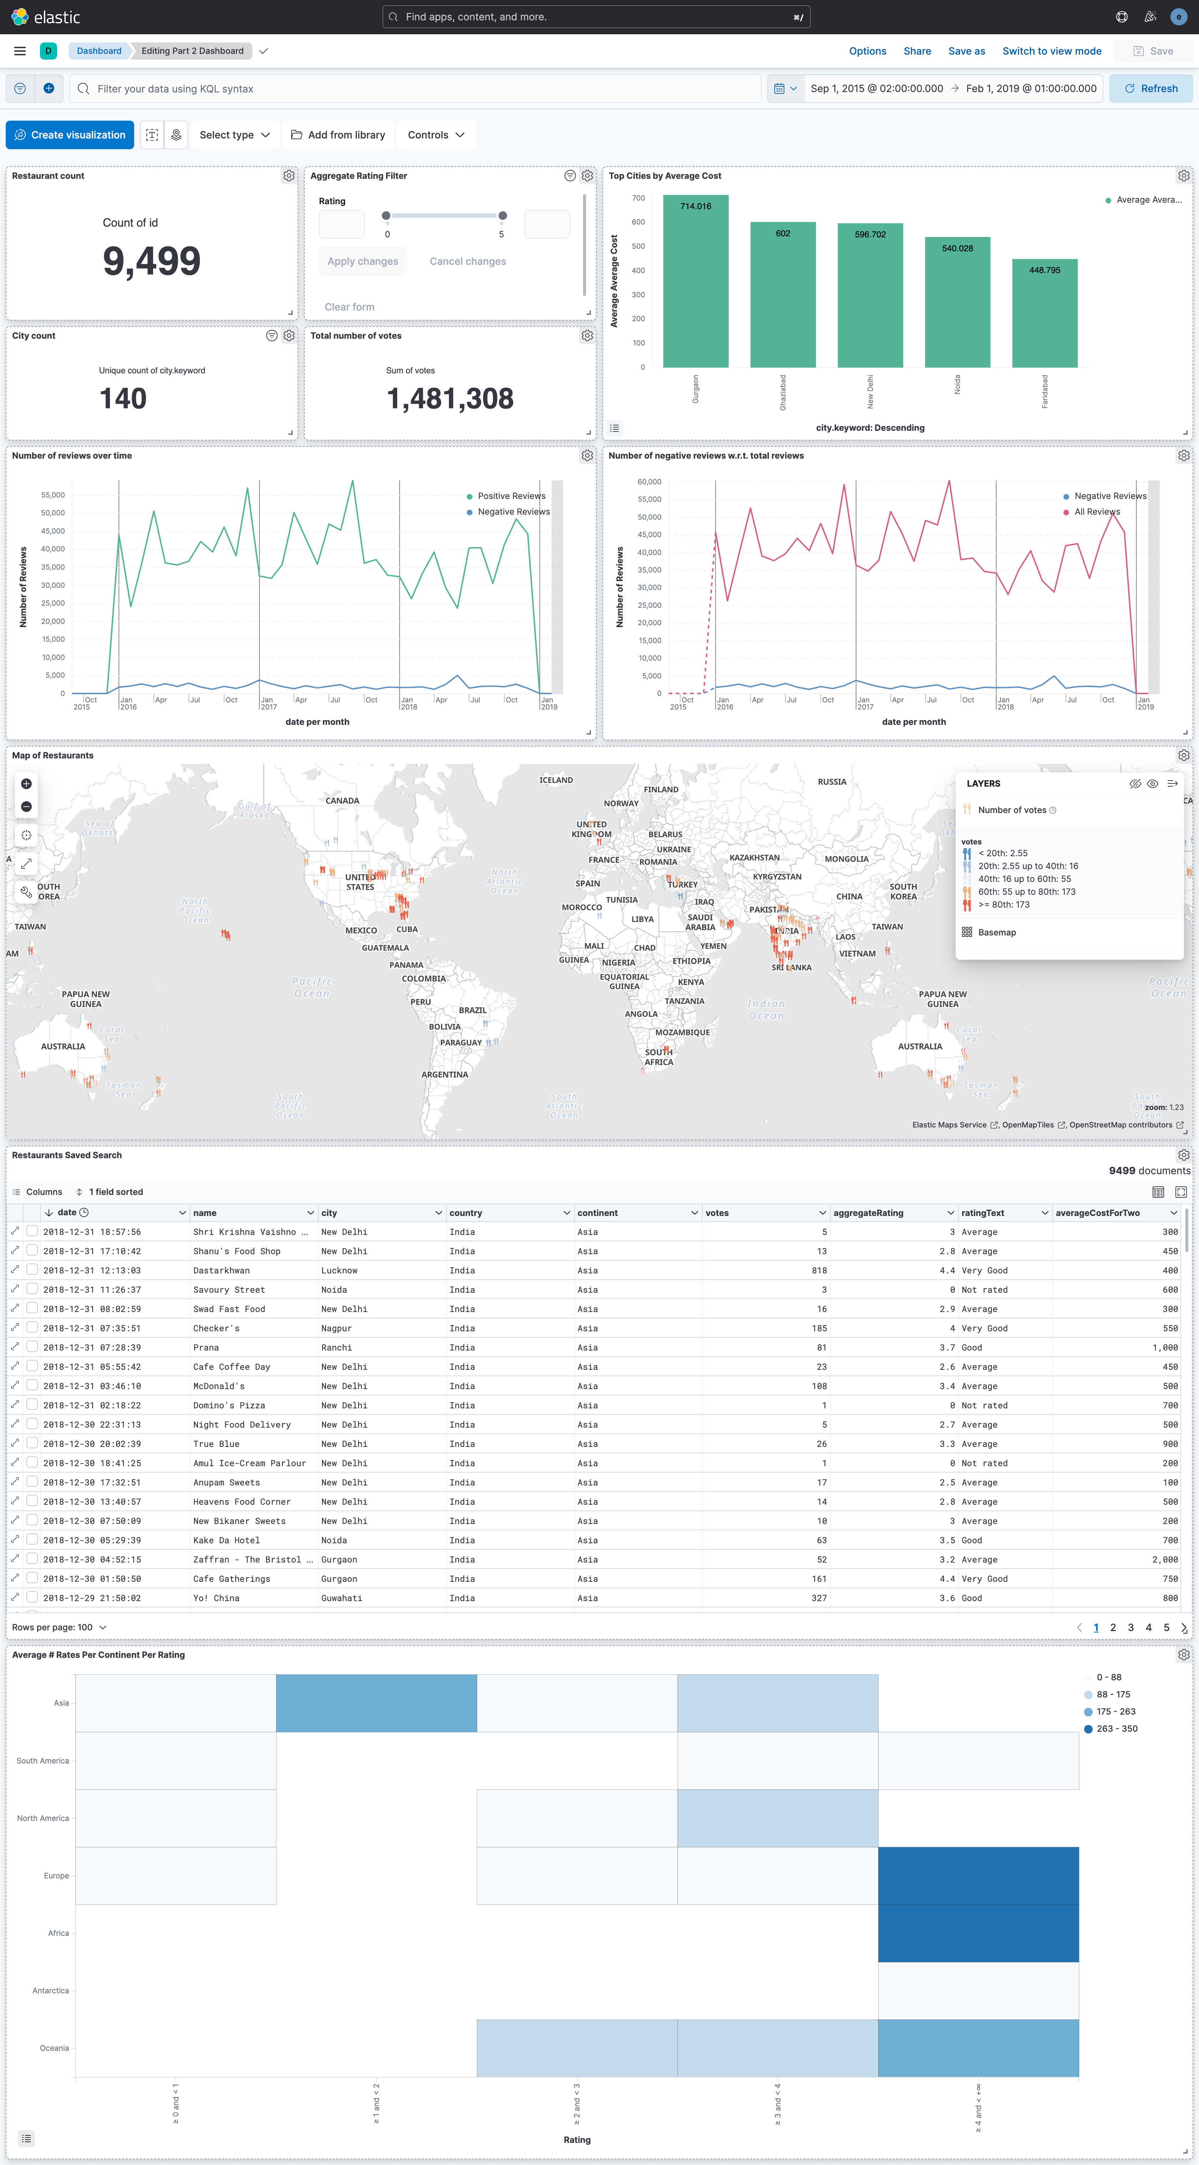1199x2165 pixels.
Task: Select checkbox for Shanu's Food Shop row
Action: [x=32, y=1251]
